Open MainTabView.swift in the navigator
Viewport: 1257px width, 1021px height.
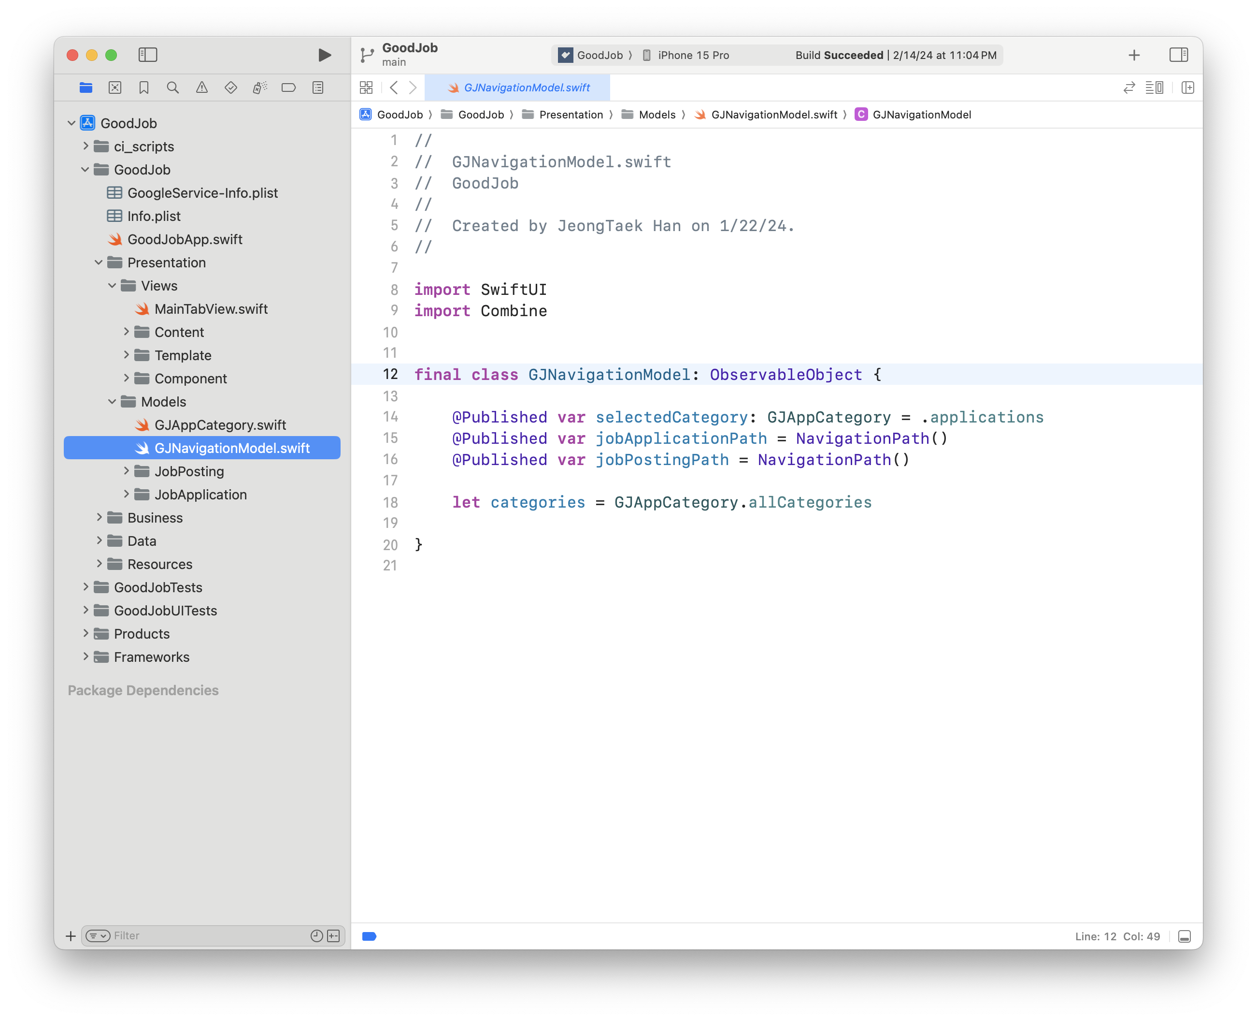click(210, 309)
